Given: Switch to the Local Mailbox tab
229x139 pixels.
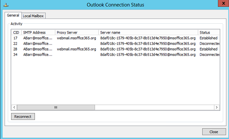Looking at the screenshot, I should click(x=33, y=16).
